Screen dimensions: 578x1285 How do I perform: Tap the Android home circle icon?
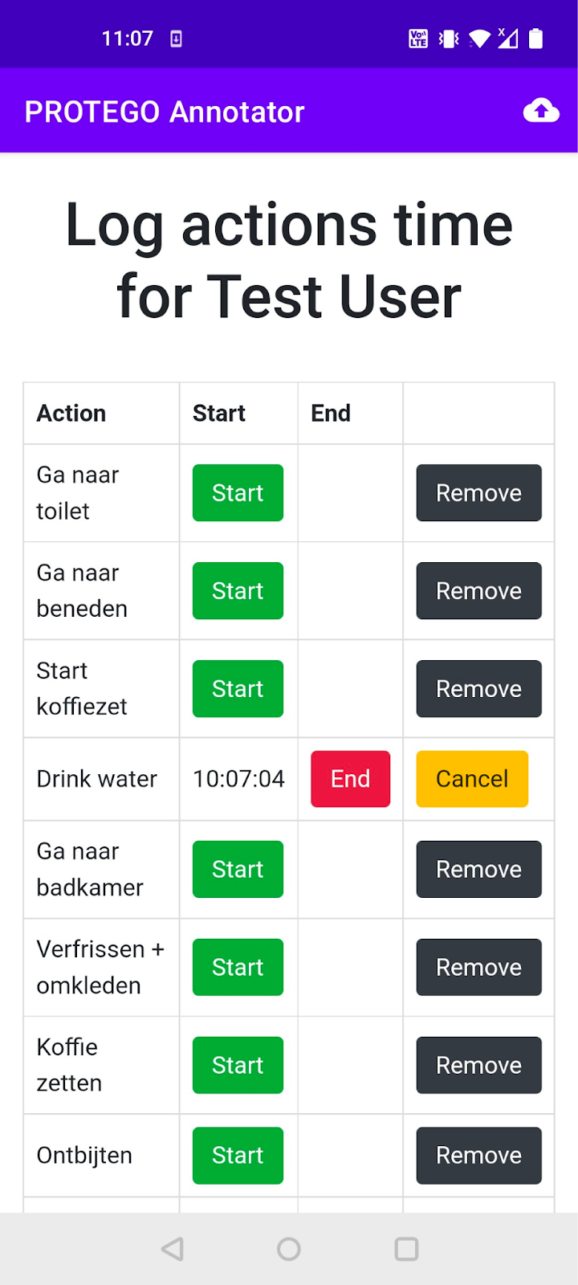[289, 1249]
